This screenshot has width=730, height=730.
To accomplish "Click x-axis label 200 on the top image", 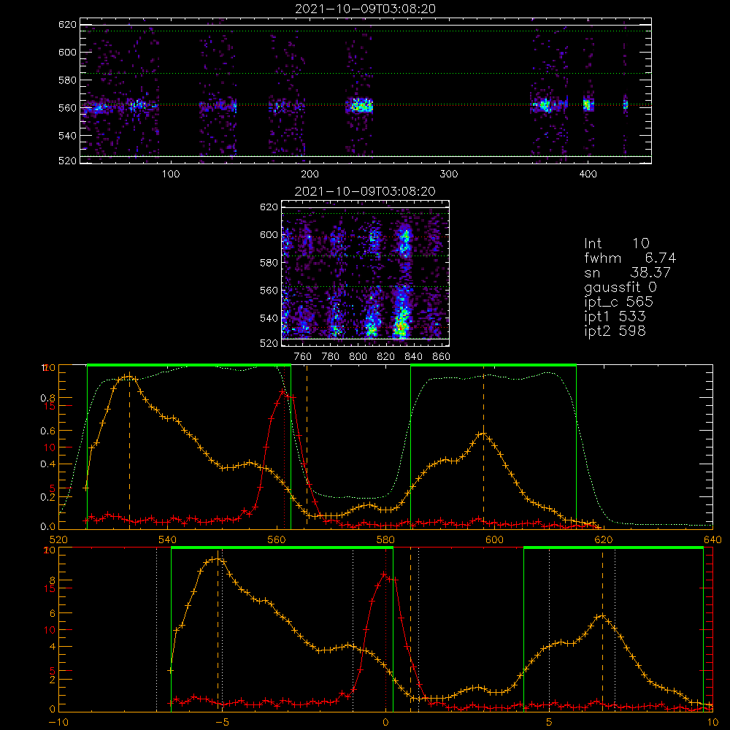I will point(310,174).
